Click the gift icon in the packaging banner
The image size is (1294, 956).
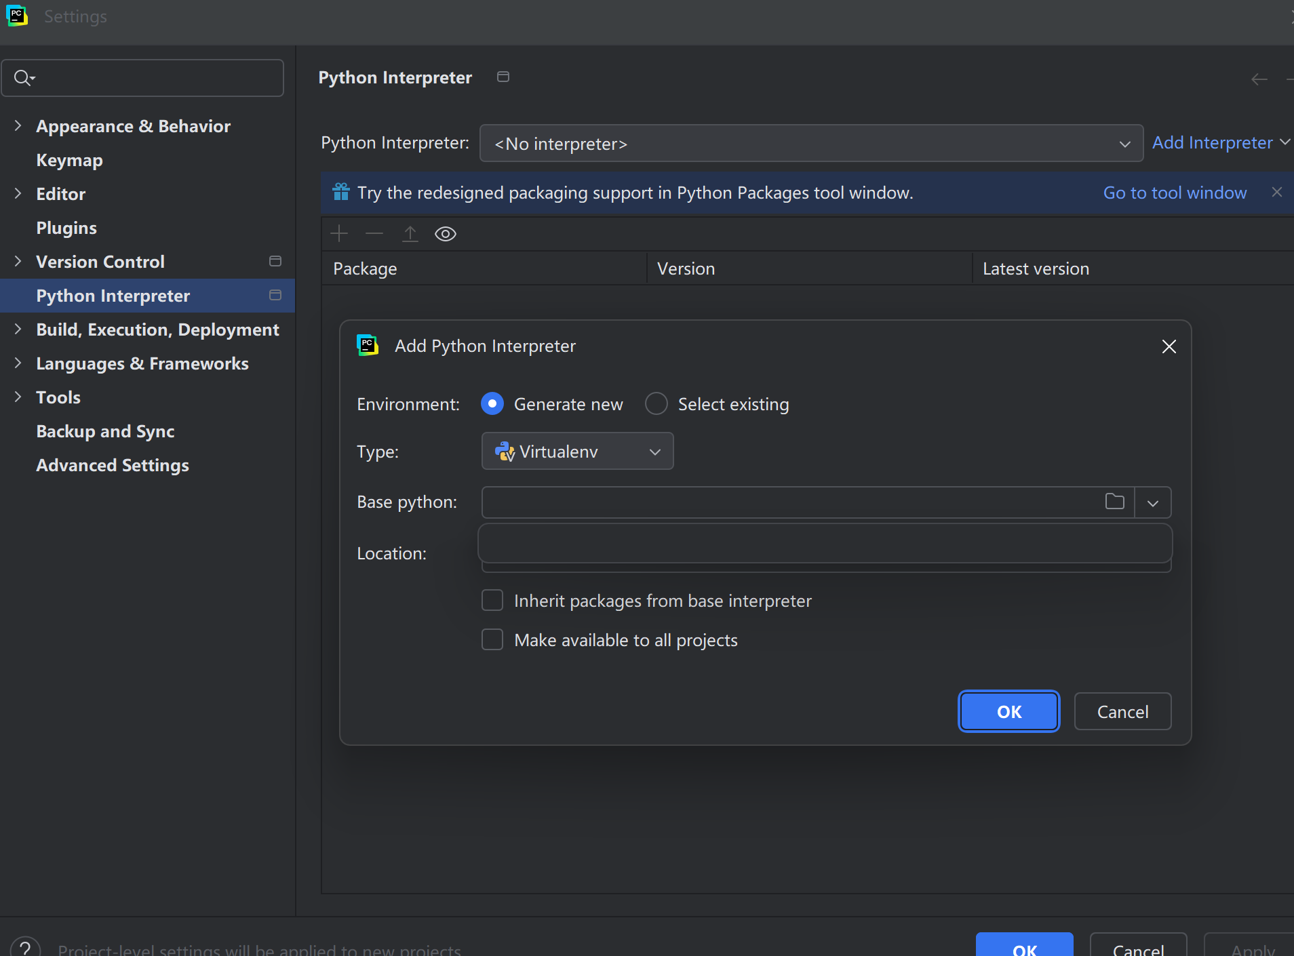341,193
